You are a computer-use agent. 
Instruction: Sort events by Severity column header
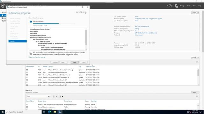click(x=45, y=66)
